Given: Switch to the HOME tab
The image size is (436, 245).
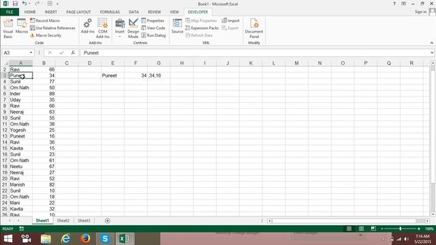Looking at the screenshot, I should [30, 12].
